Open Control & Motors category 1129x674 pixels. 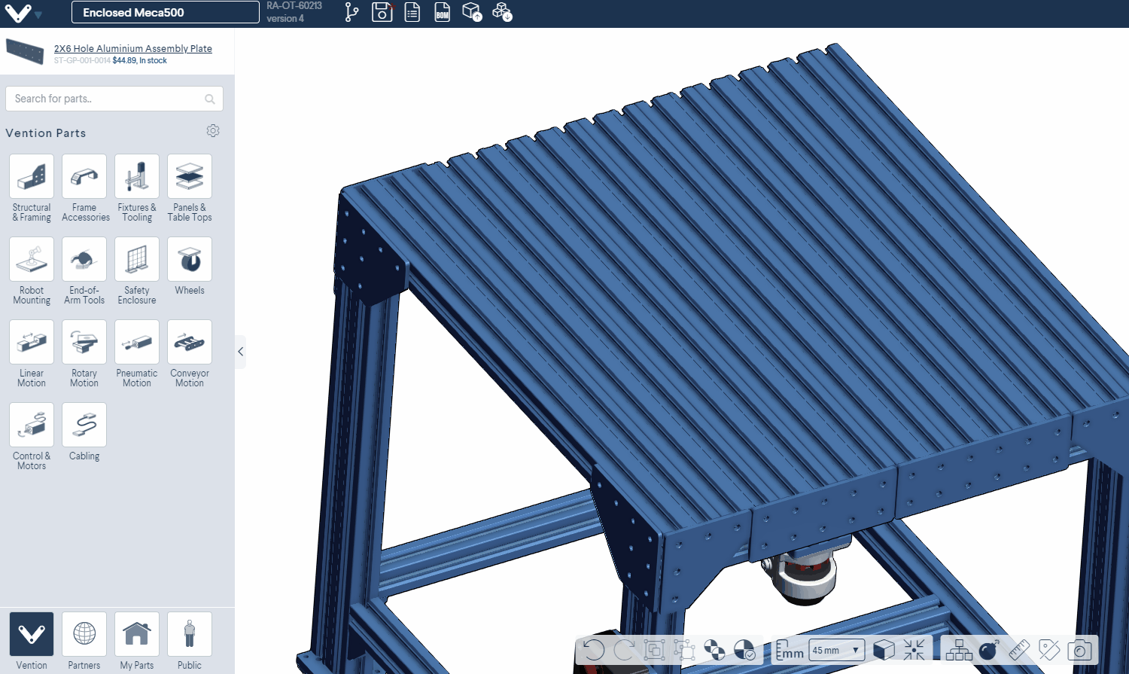click(32, 437)
